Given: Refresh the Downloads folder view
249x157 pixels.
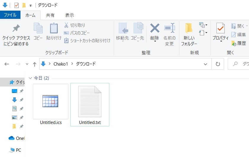Looking at the screenshot, I should tap(218, 64).
